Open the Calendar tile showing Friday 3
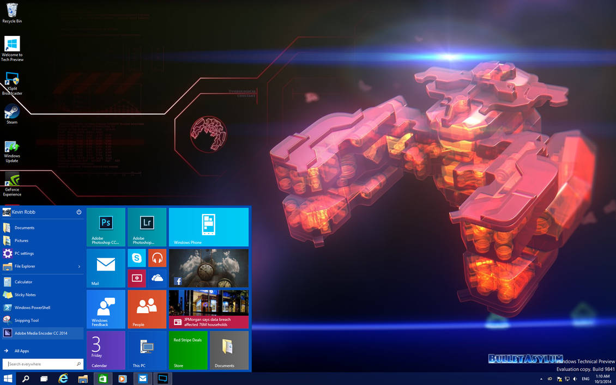 click(105, 350)
